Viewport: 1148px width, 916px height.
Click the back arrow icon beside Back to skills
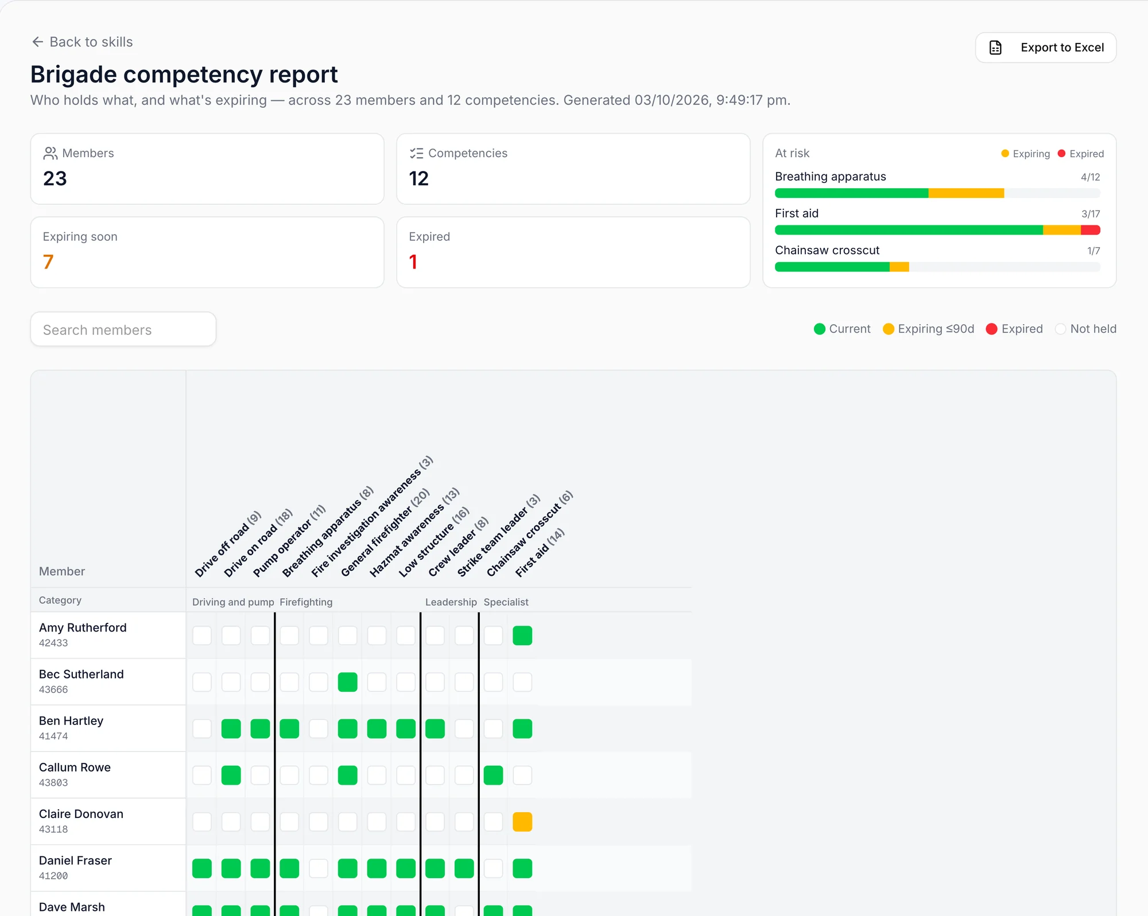point(37,42)
